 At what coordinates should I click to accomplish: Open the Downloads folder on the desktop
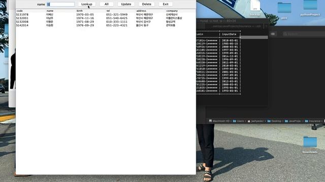coord(310,145)
